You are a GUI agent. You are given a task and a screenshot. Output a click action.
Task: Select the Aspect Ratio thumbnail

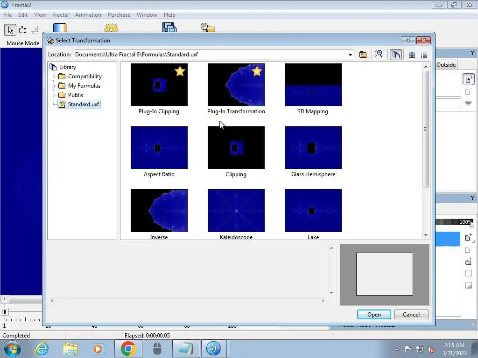[x=159, y=148]
